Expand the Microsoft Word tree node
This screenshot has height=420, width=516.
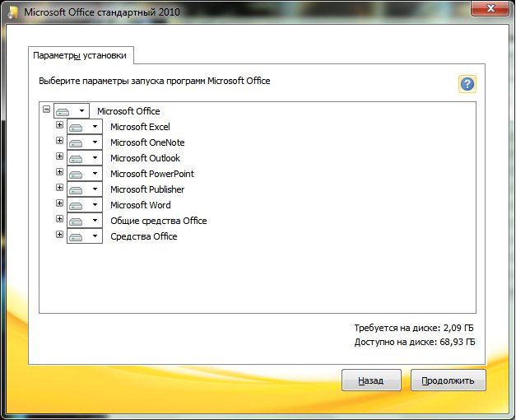tap(59, 203)
